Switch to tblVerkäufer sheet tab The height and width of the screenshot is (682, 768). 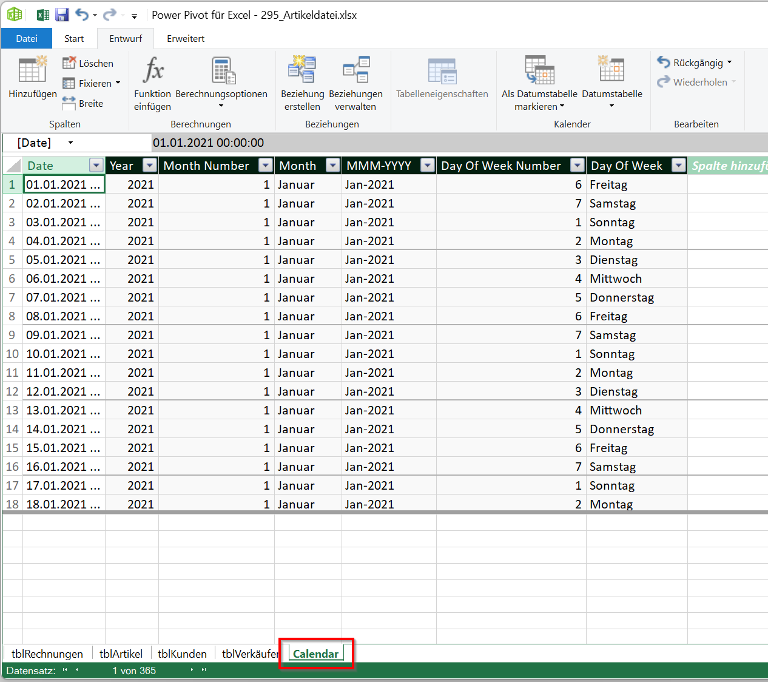click(250, 653)
